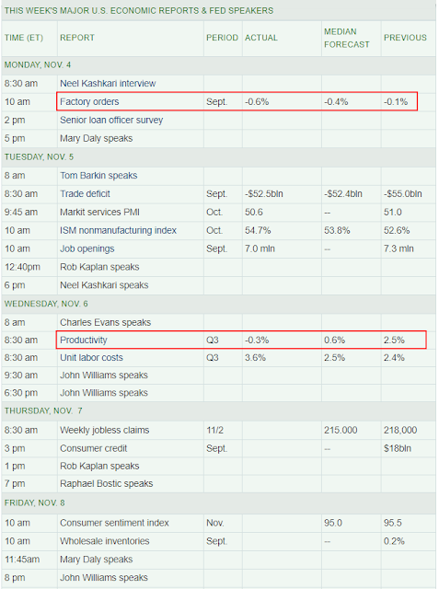Click Job openings actual 7.0 mln
Screen dimensions: 439x589
coord(260,249)
